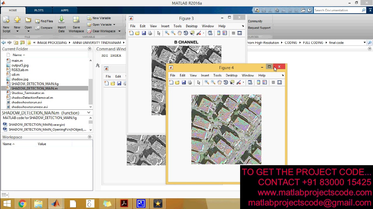
Task: Click Import Data button
Action: pyautogui.click(x=61, y=25)
